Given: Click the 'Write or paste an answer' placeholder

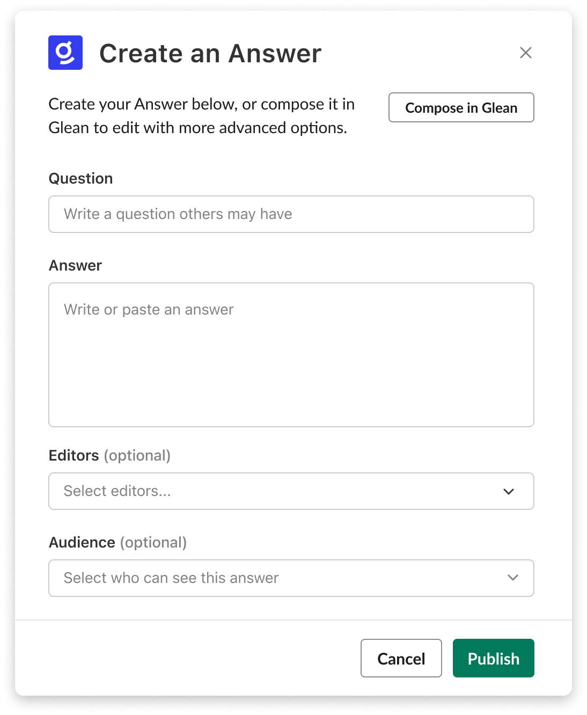Looking at the screenshot, I should (x=149, y=309).
